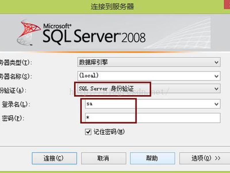The image size is (230, 173).
Task: Choose the SQL Server 身份验证 combo box
Action: coord(149,89)
